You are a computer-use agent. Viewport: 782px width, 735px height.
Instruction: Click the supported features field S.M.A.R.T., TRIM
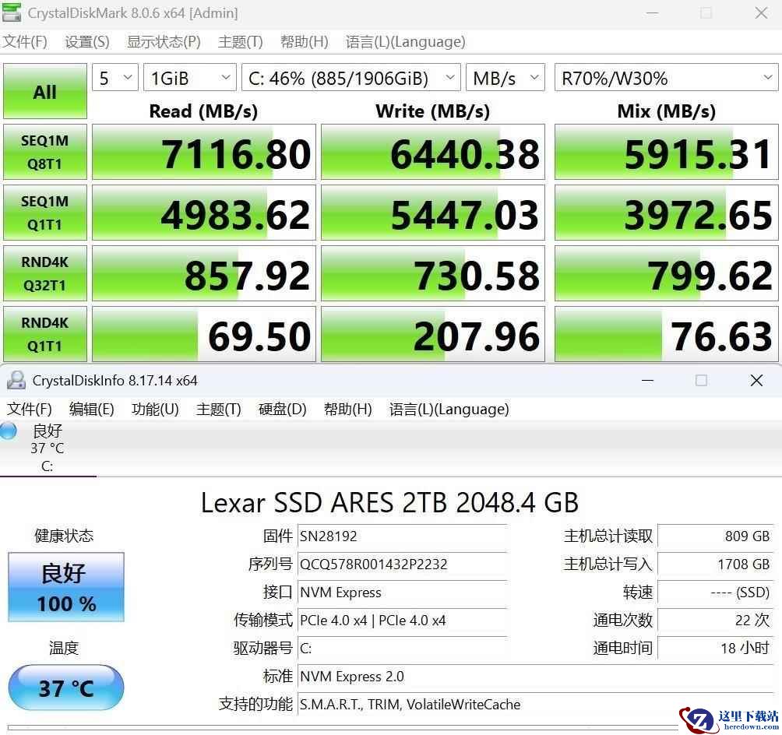point(535,704)
